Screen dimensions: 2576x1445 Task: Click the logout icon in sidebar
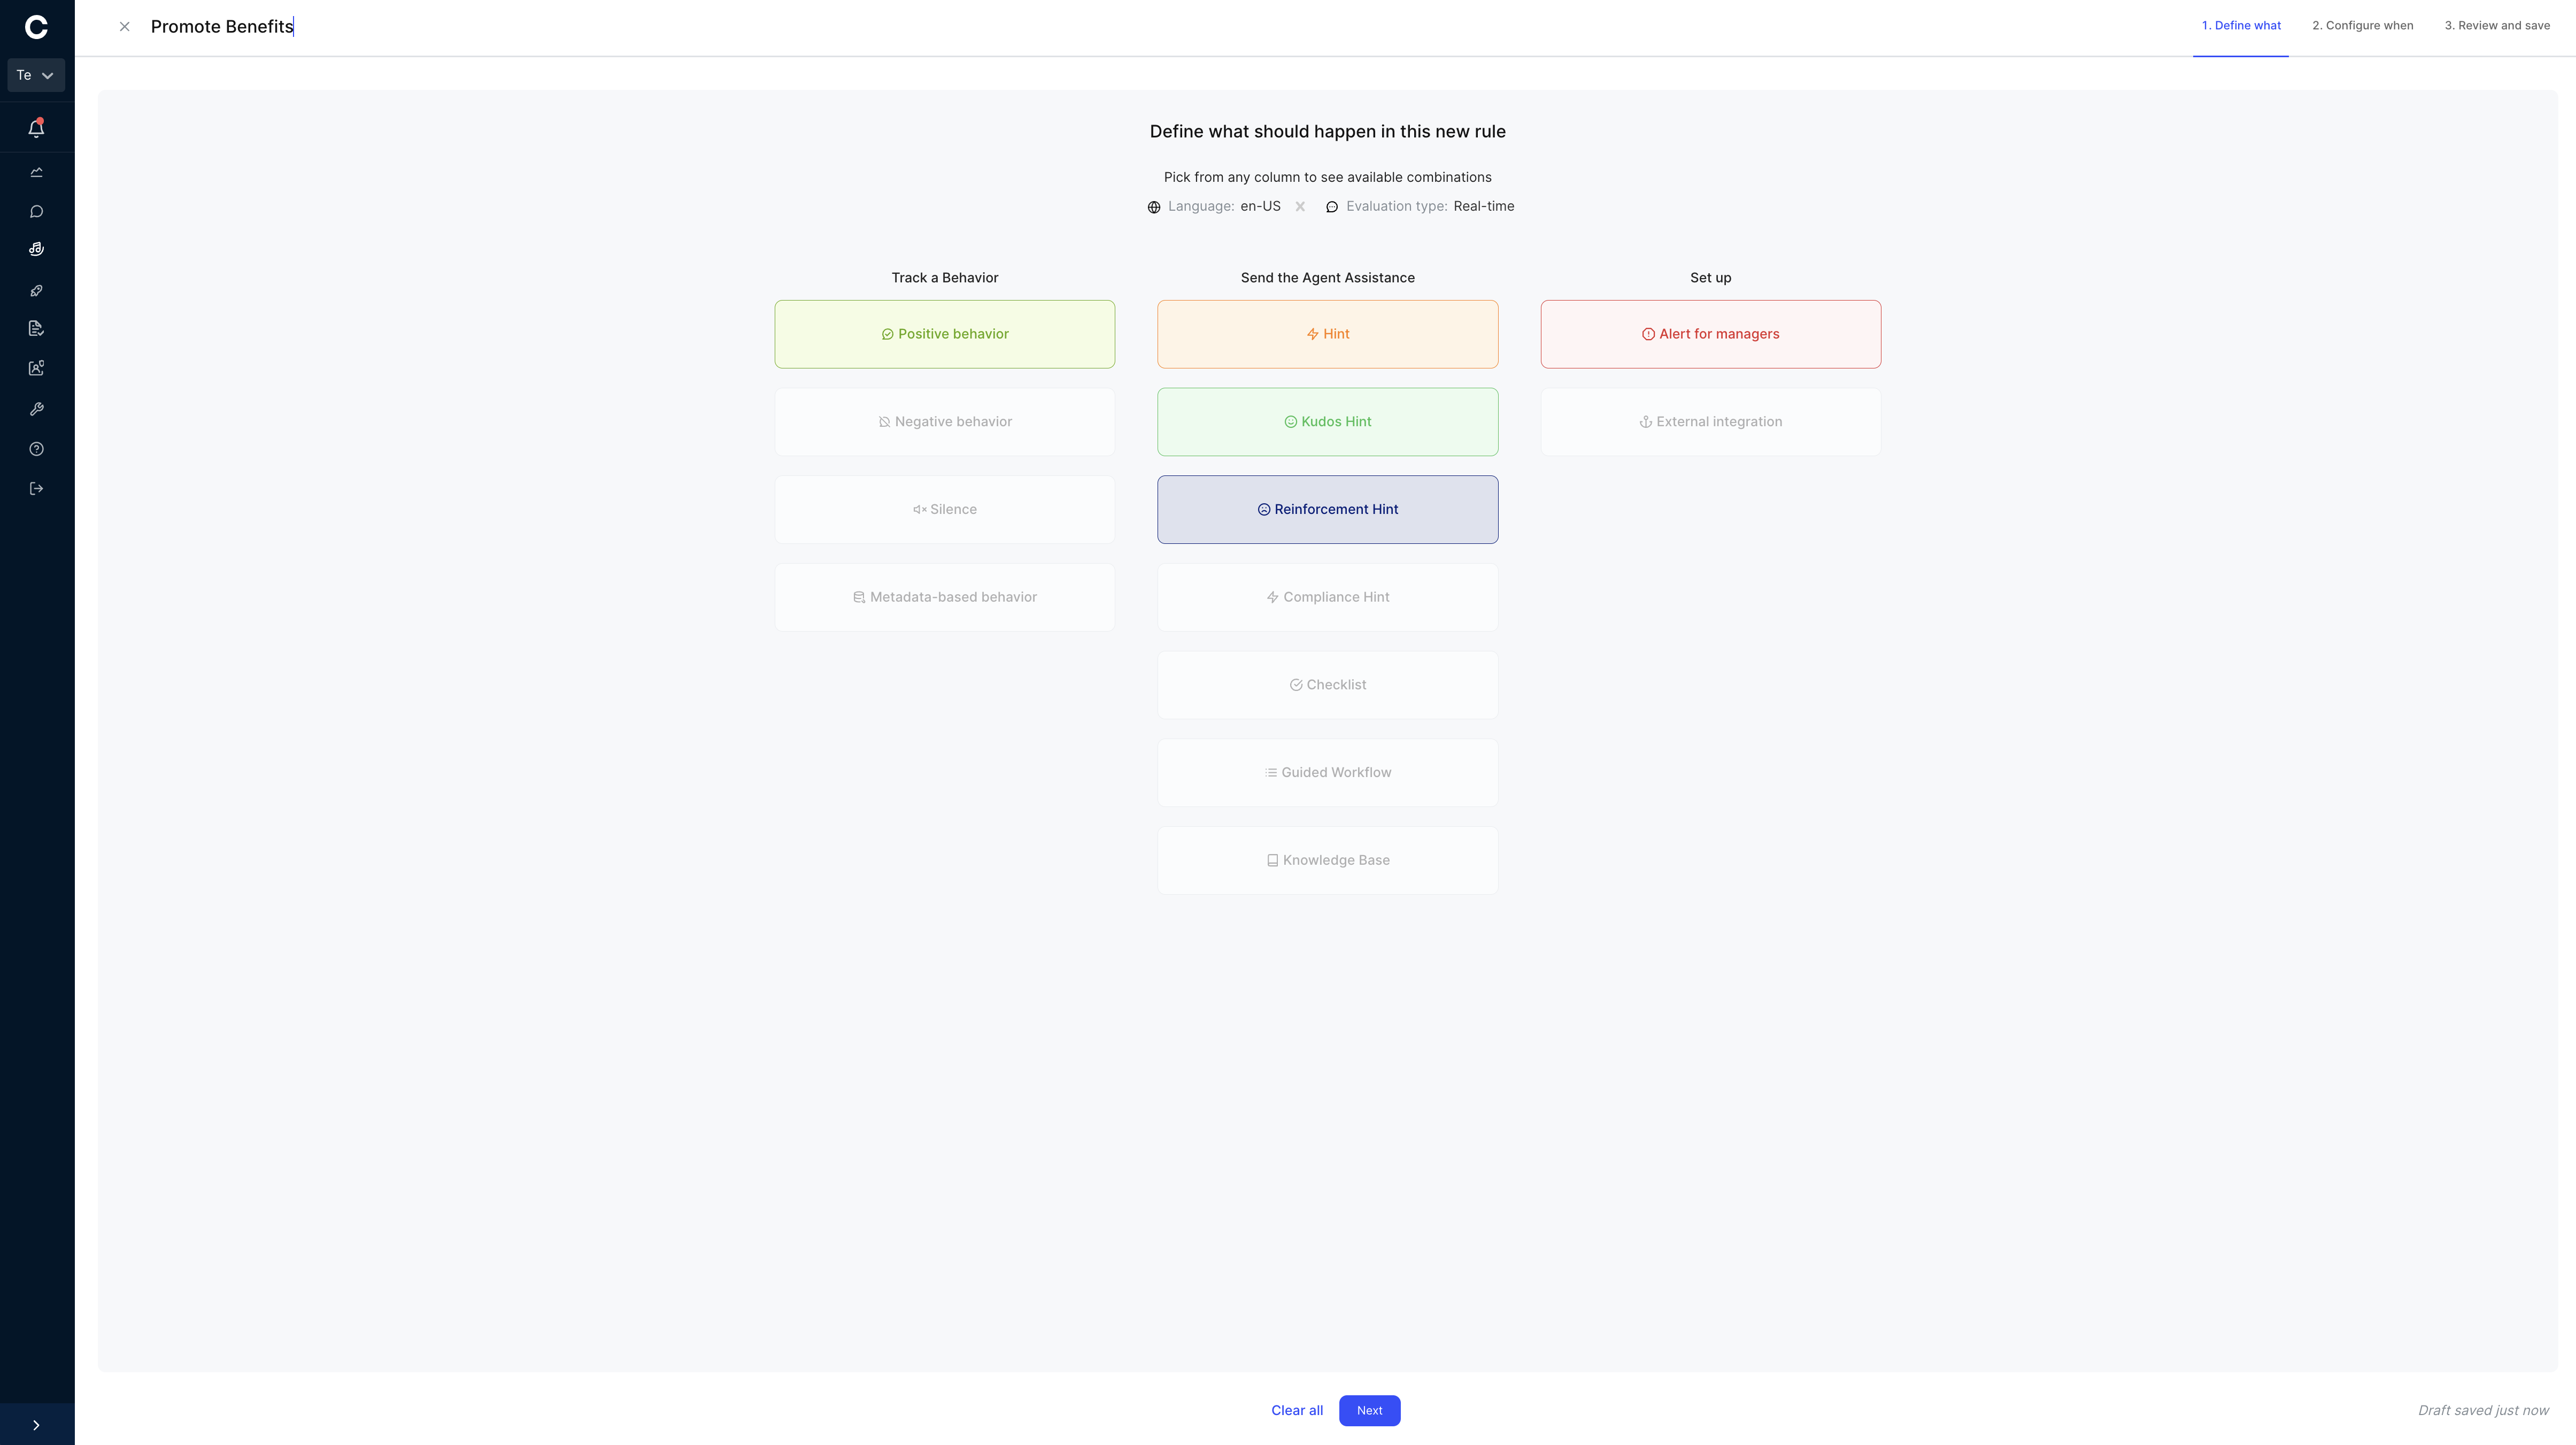pos(37,489)
